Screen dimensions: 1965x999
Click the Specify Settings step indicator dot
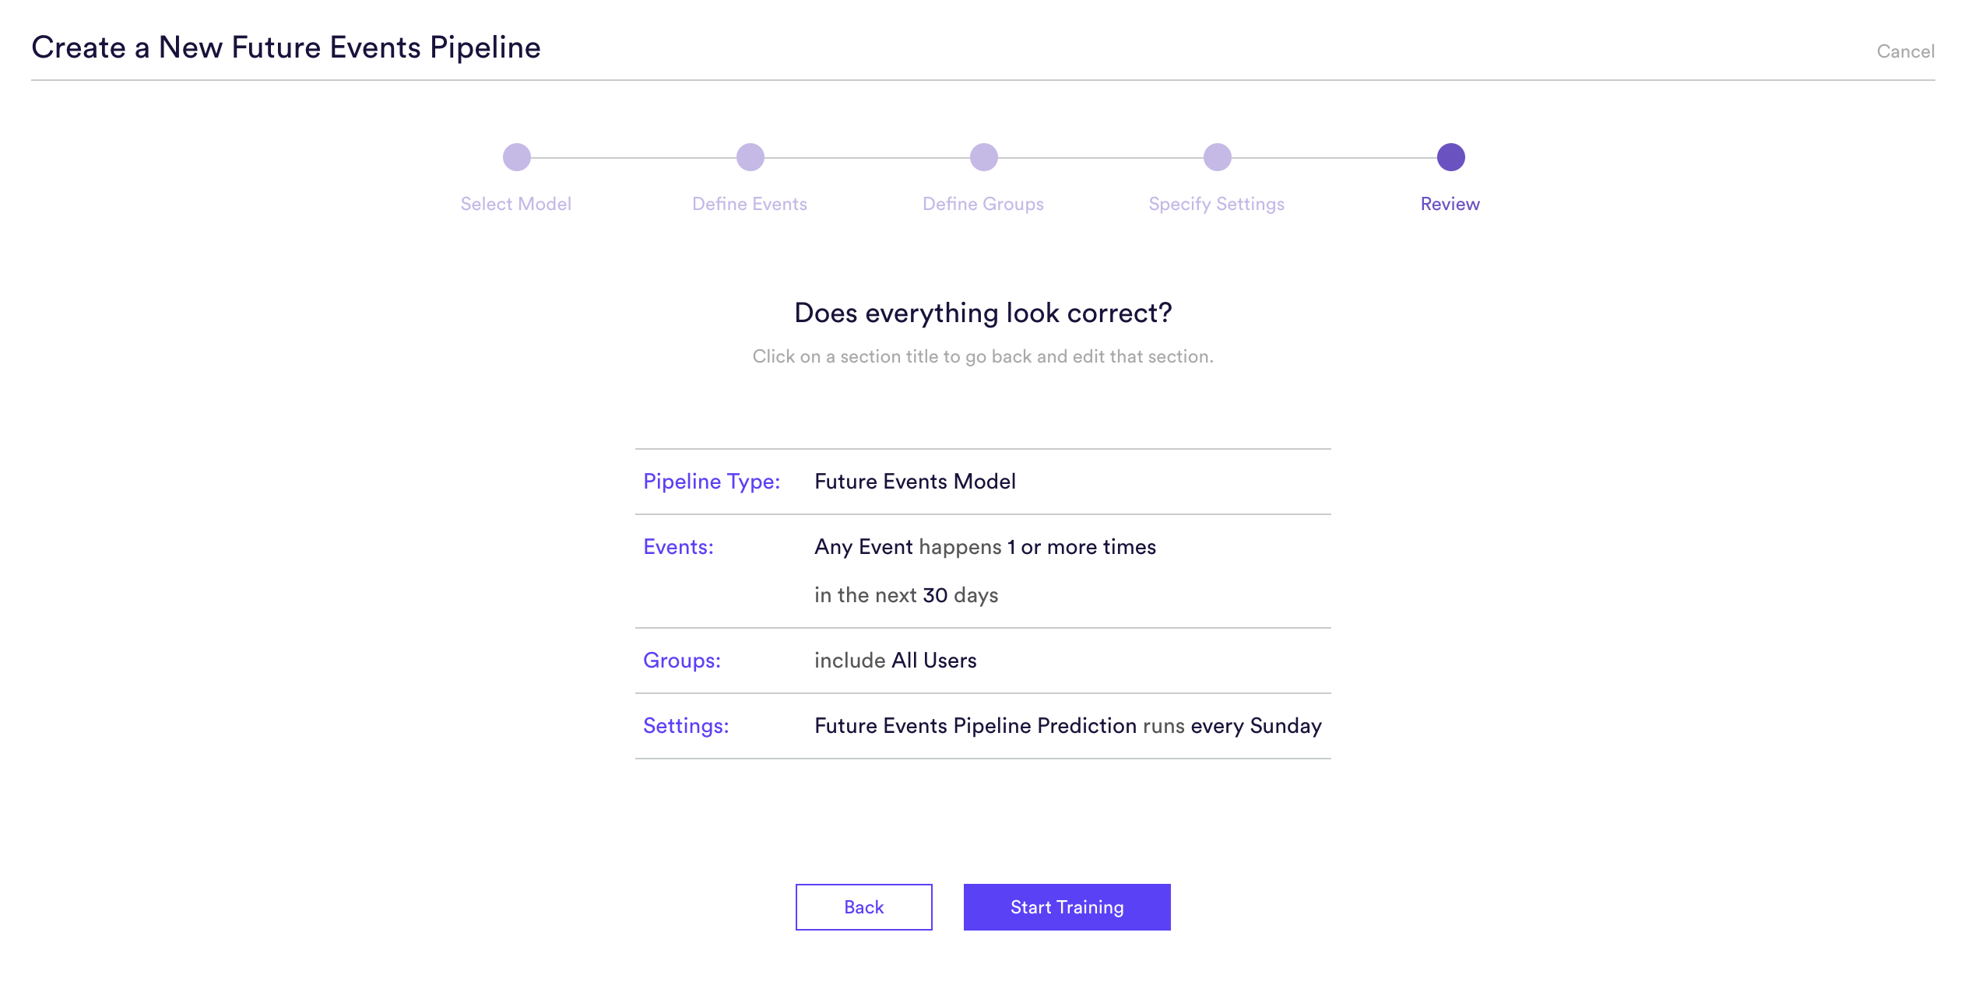coord(1216,156)
